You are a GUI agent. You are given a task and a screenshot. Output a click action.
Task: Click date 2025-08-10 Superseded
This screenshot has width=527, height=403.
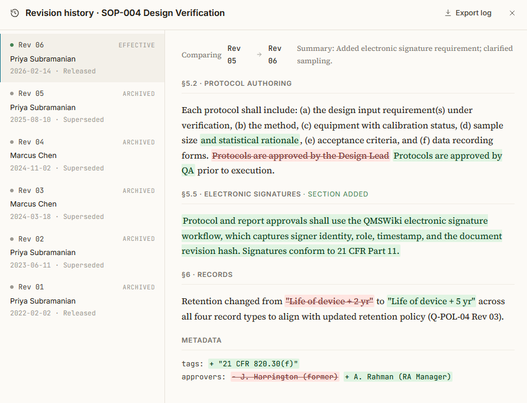57,120
